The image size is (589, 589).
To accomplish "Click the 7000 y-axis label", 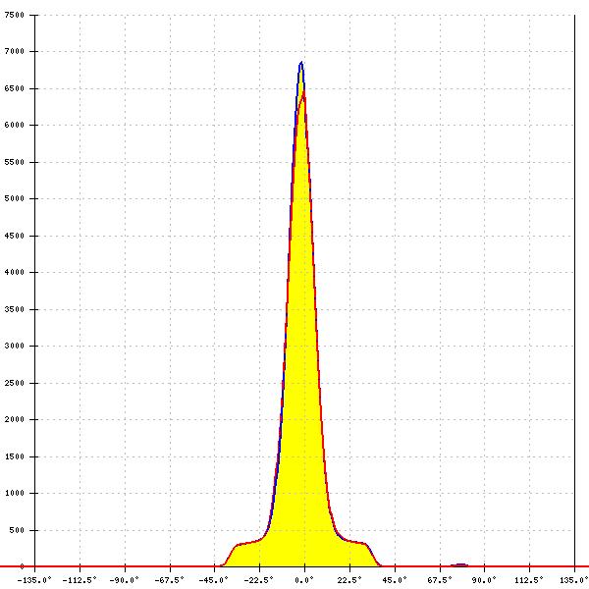I will 15,51.
